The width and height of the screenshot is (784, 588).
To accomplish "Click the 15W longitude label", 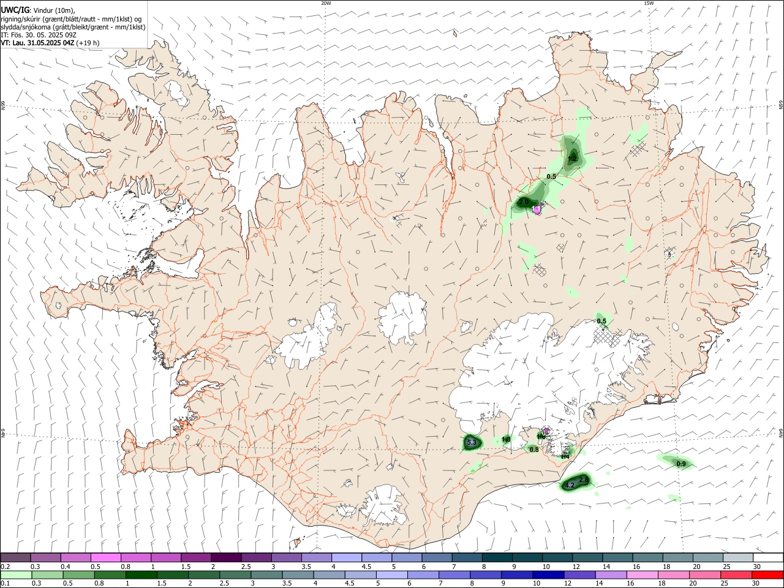I will click(649, 3).
